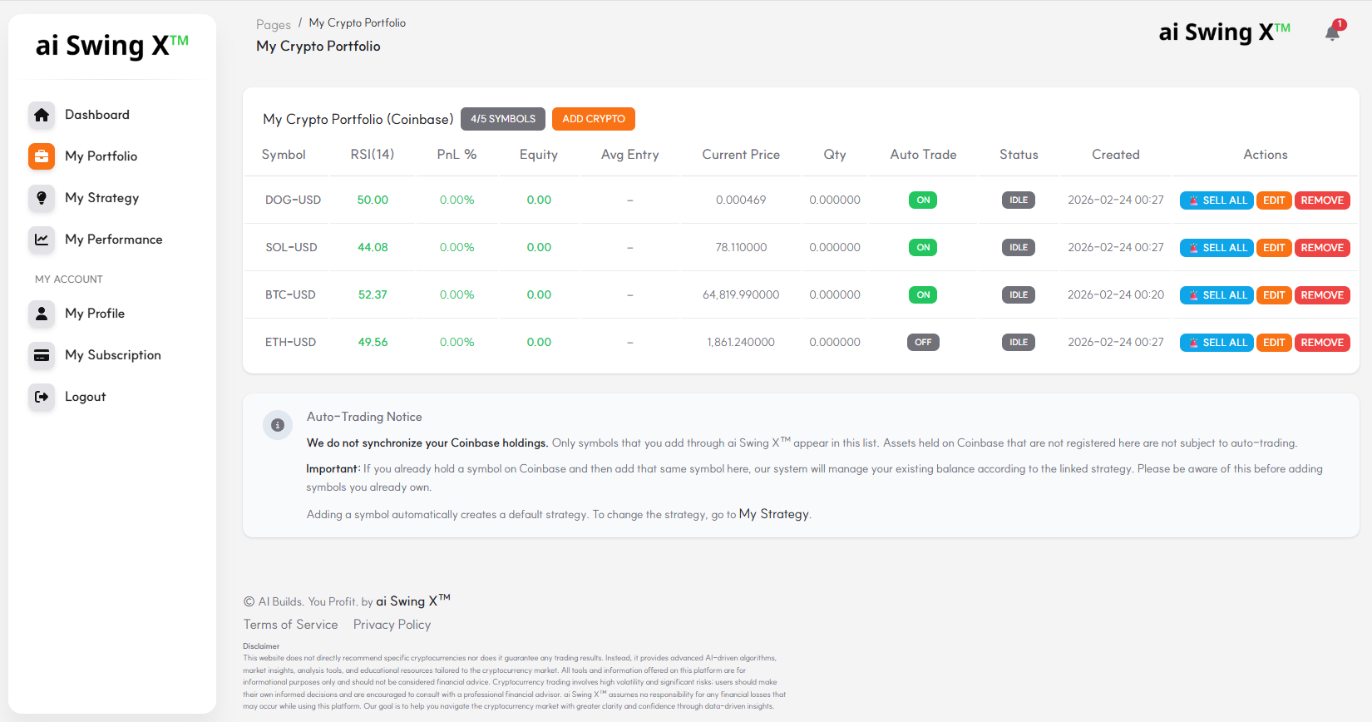Click the ADD CRYPTO button
Image resolution: width=1372 pixels, height=722 pixels.
(594, 119)
